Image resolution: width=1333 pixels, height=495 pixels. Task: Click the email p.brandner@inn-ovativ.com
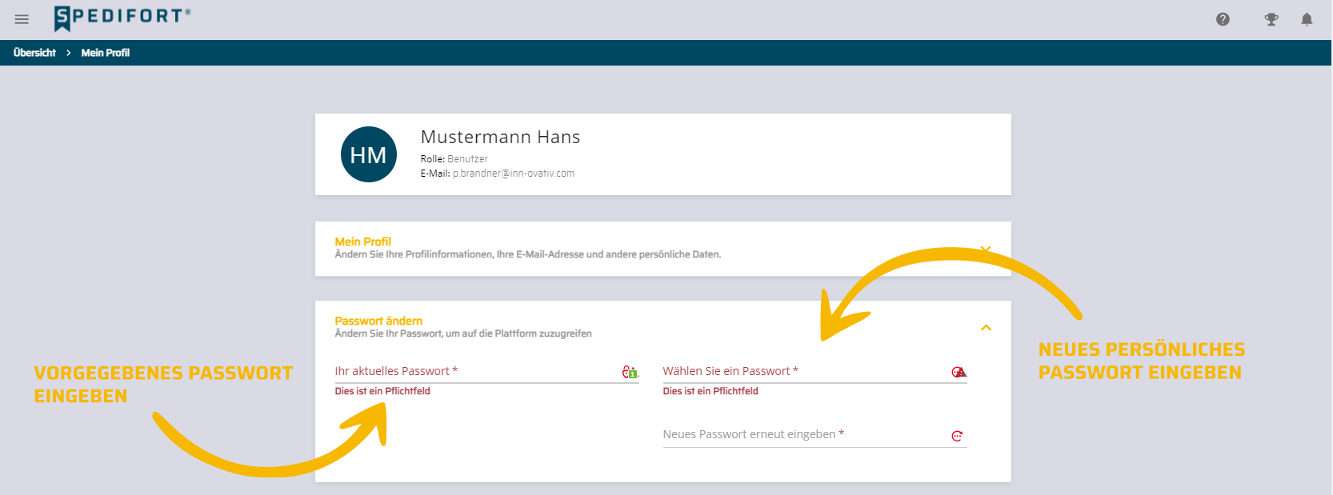[x=514, y=174]
